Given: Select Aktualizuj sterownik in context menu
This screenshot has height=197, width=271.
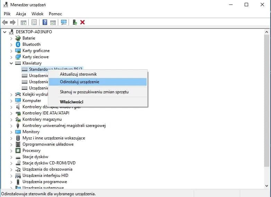Looking at the screenshot, I should (x=78, y=74).
